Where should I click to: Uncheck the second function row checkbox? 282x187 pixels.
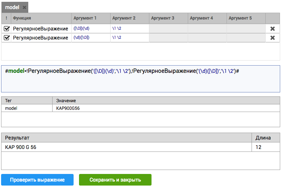click(x=7, y=38)
